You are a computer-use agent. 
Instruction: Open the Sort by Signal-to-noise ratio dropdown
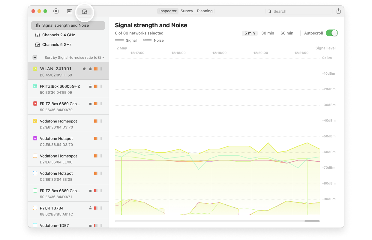click(74, 57)
